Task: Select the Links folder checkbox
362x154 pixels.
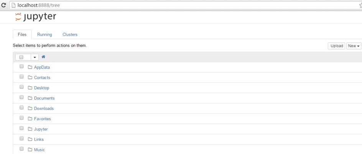Action: [x=21, y=139]
